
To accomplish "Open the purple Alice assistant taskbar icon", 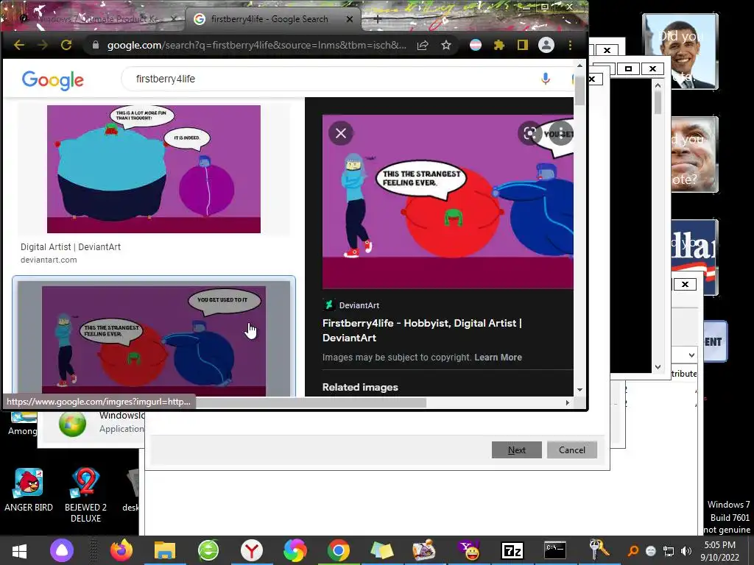I will pos(62,550).
